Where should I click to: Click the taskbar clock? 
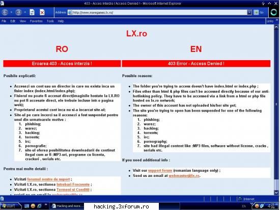tap(272, 205)
